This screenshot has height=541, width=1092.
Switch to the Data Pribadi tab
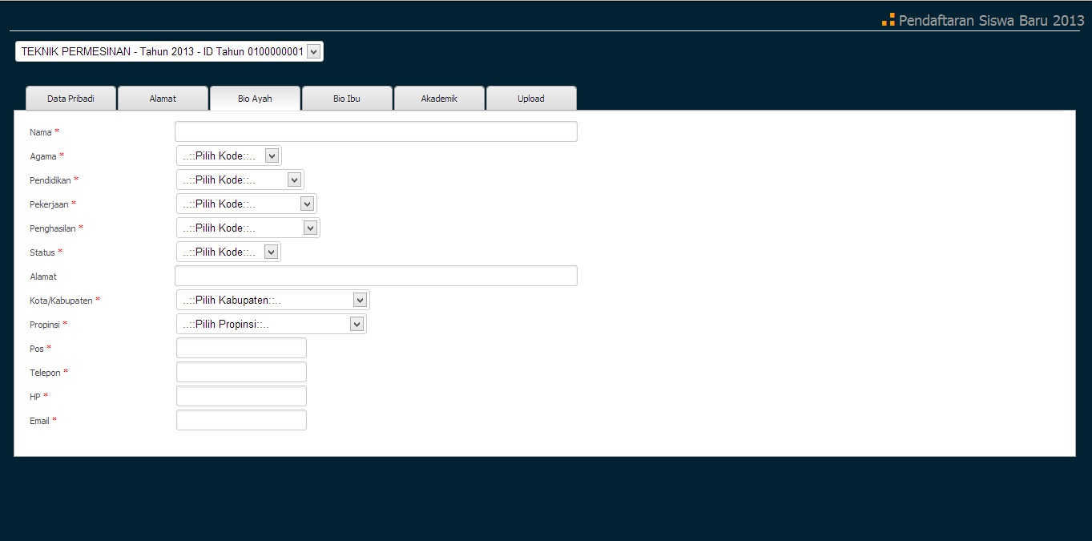(x=71, y=99)
